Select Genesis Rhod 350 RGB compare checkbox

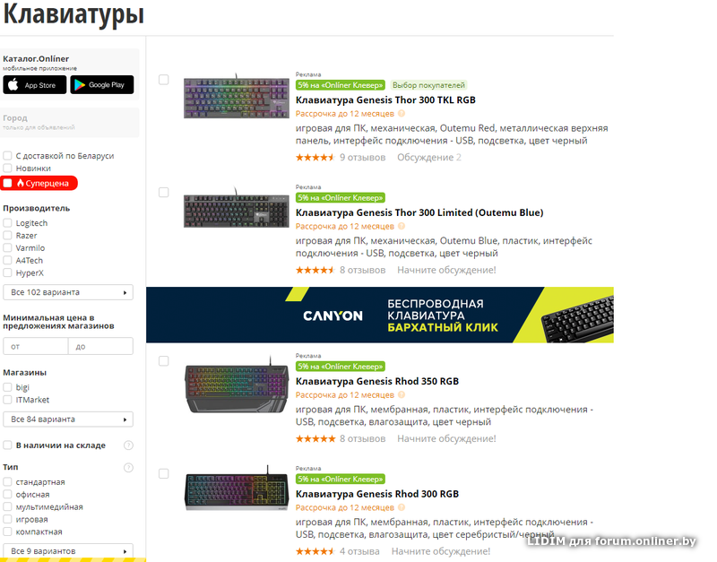(164, 361)
